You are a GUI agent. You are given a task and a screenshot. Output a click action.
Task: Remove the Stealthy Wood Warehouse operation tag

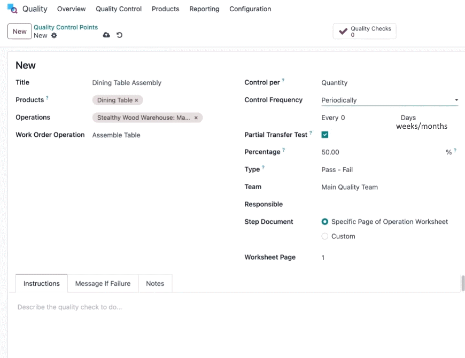(196, 118)
